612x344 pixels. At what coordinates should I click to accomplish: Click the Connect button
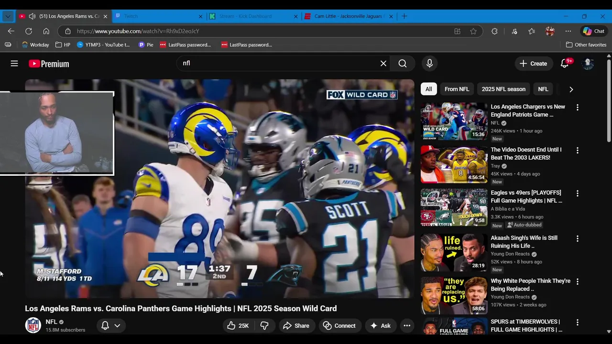[x=339, y=326]
